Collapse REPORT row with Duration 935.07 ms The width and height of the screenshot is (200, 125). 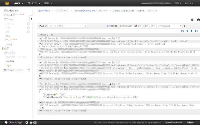pyautogui.click(x=40, y=73)
